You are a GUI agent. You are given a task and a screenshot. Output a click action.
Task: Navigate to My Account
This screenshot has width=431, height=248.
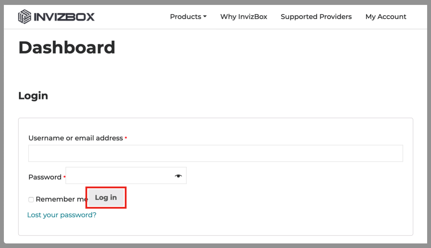point(386,17)
